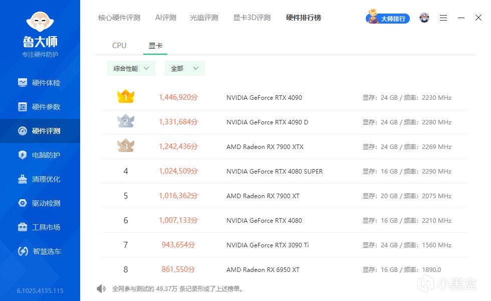Click the silver crown rank 2 badge

click(126, 121)
